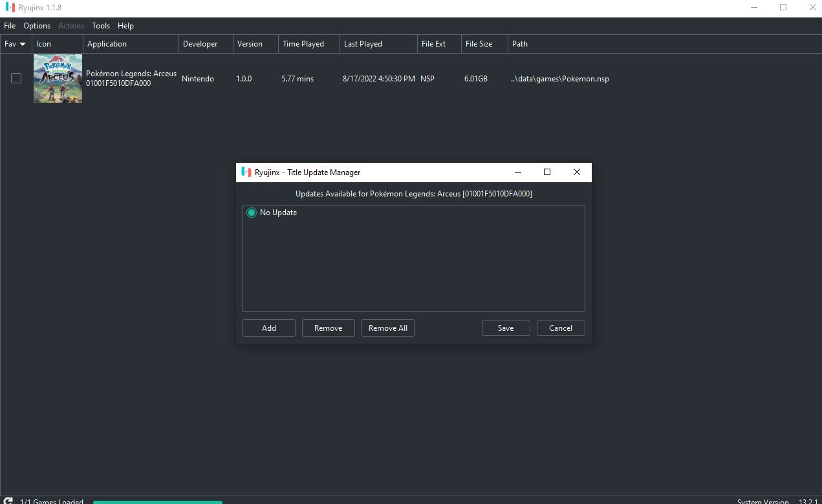Image resolution: width=822 pixels, height=504 pixels.
Task: Select the No Update radio button
Action: 252,213
